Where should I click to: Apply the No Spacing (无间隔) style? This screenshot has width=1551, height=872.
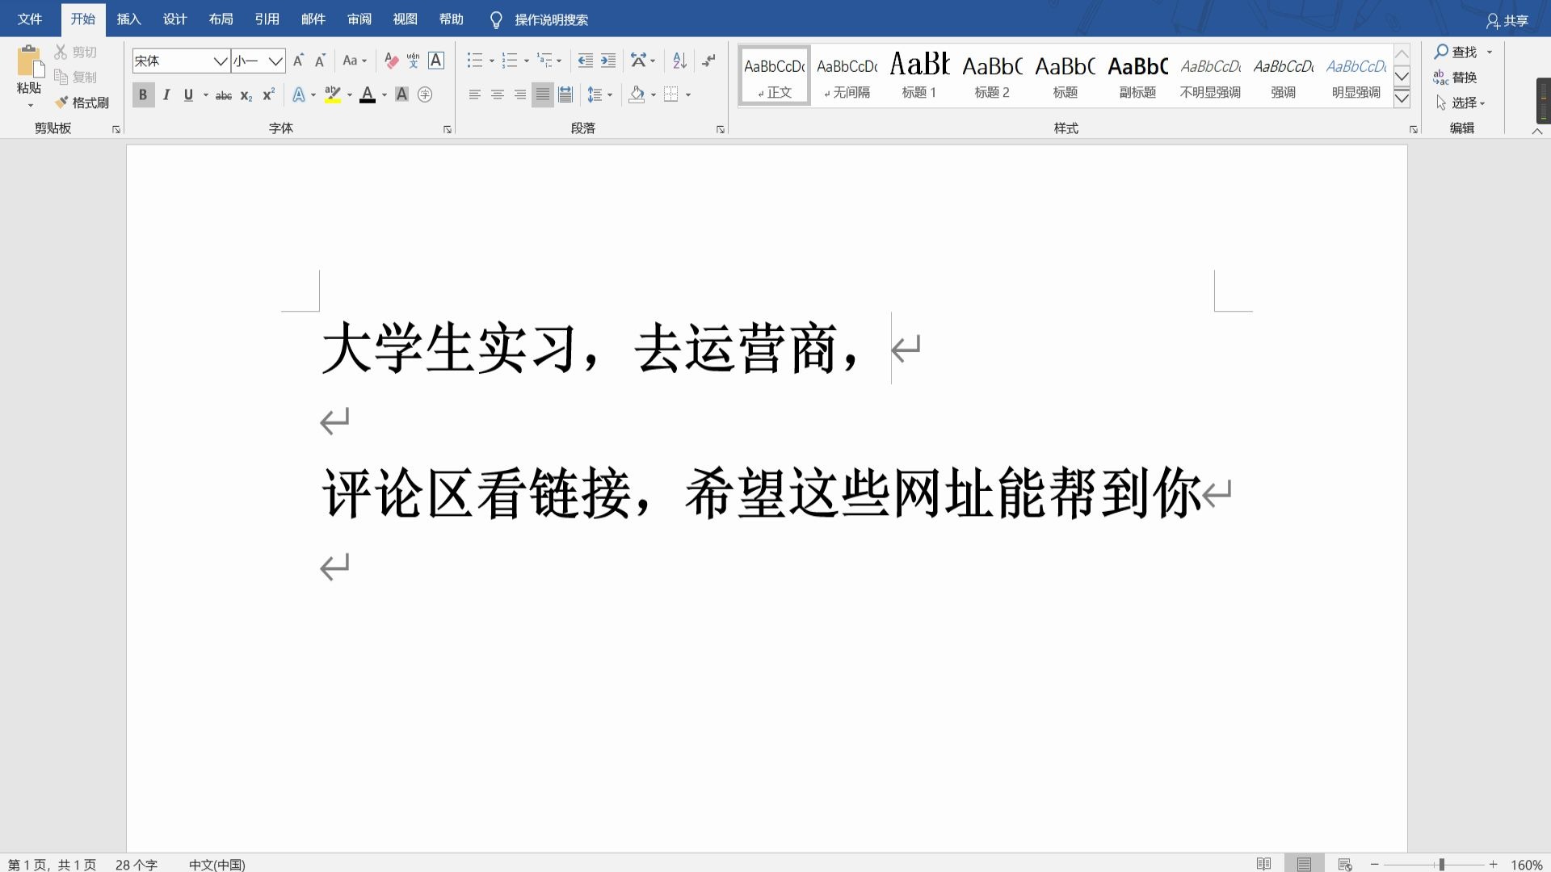click(x=847, y=75)
